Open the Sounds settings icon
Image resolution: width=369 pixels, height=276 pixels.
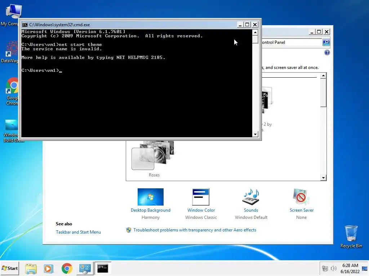(x=251, y=197)
